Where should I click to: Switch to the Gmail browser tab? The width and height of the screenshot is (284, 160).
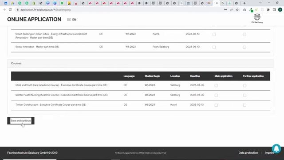pos(209,3)
